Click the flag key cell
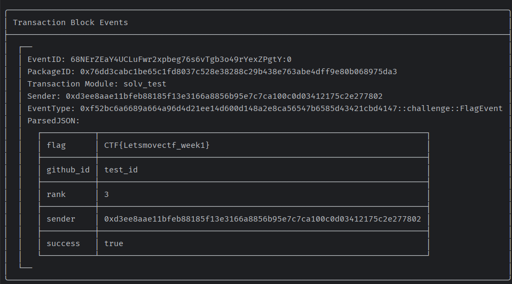 (x=68, y=145)
